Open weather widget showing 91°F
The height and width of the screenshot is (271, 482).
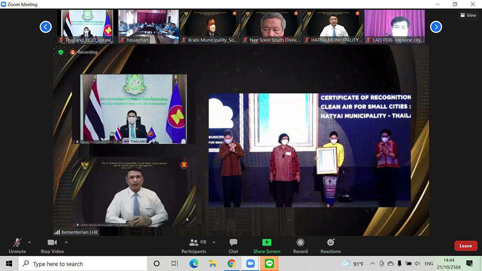pyautogui.click(x=353, y=264)
